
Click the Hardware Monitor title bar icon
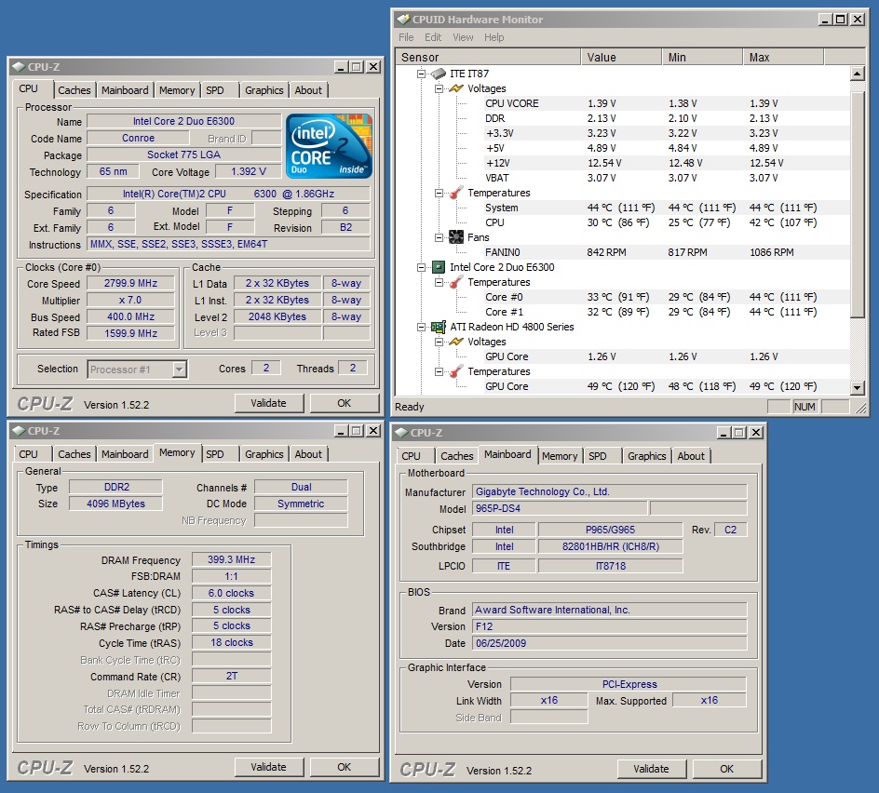click(x=401, y=20)
